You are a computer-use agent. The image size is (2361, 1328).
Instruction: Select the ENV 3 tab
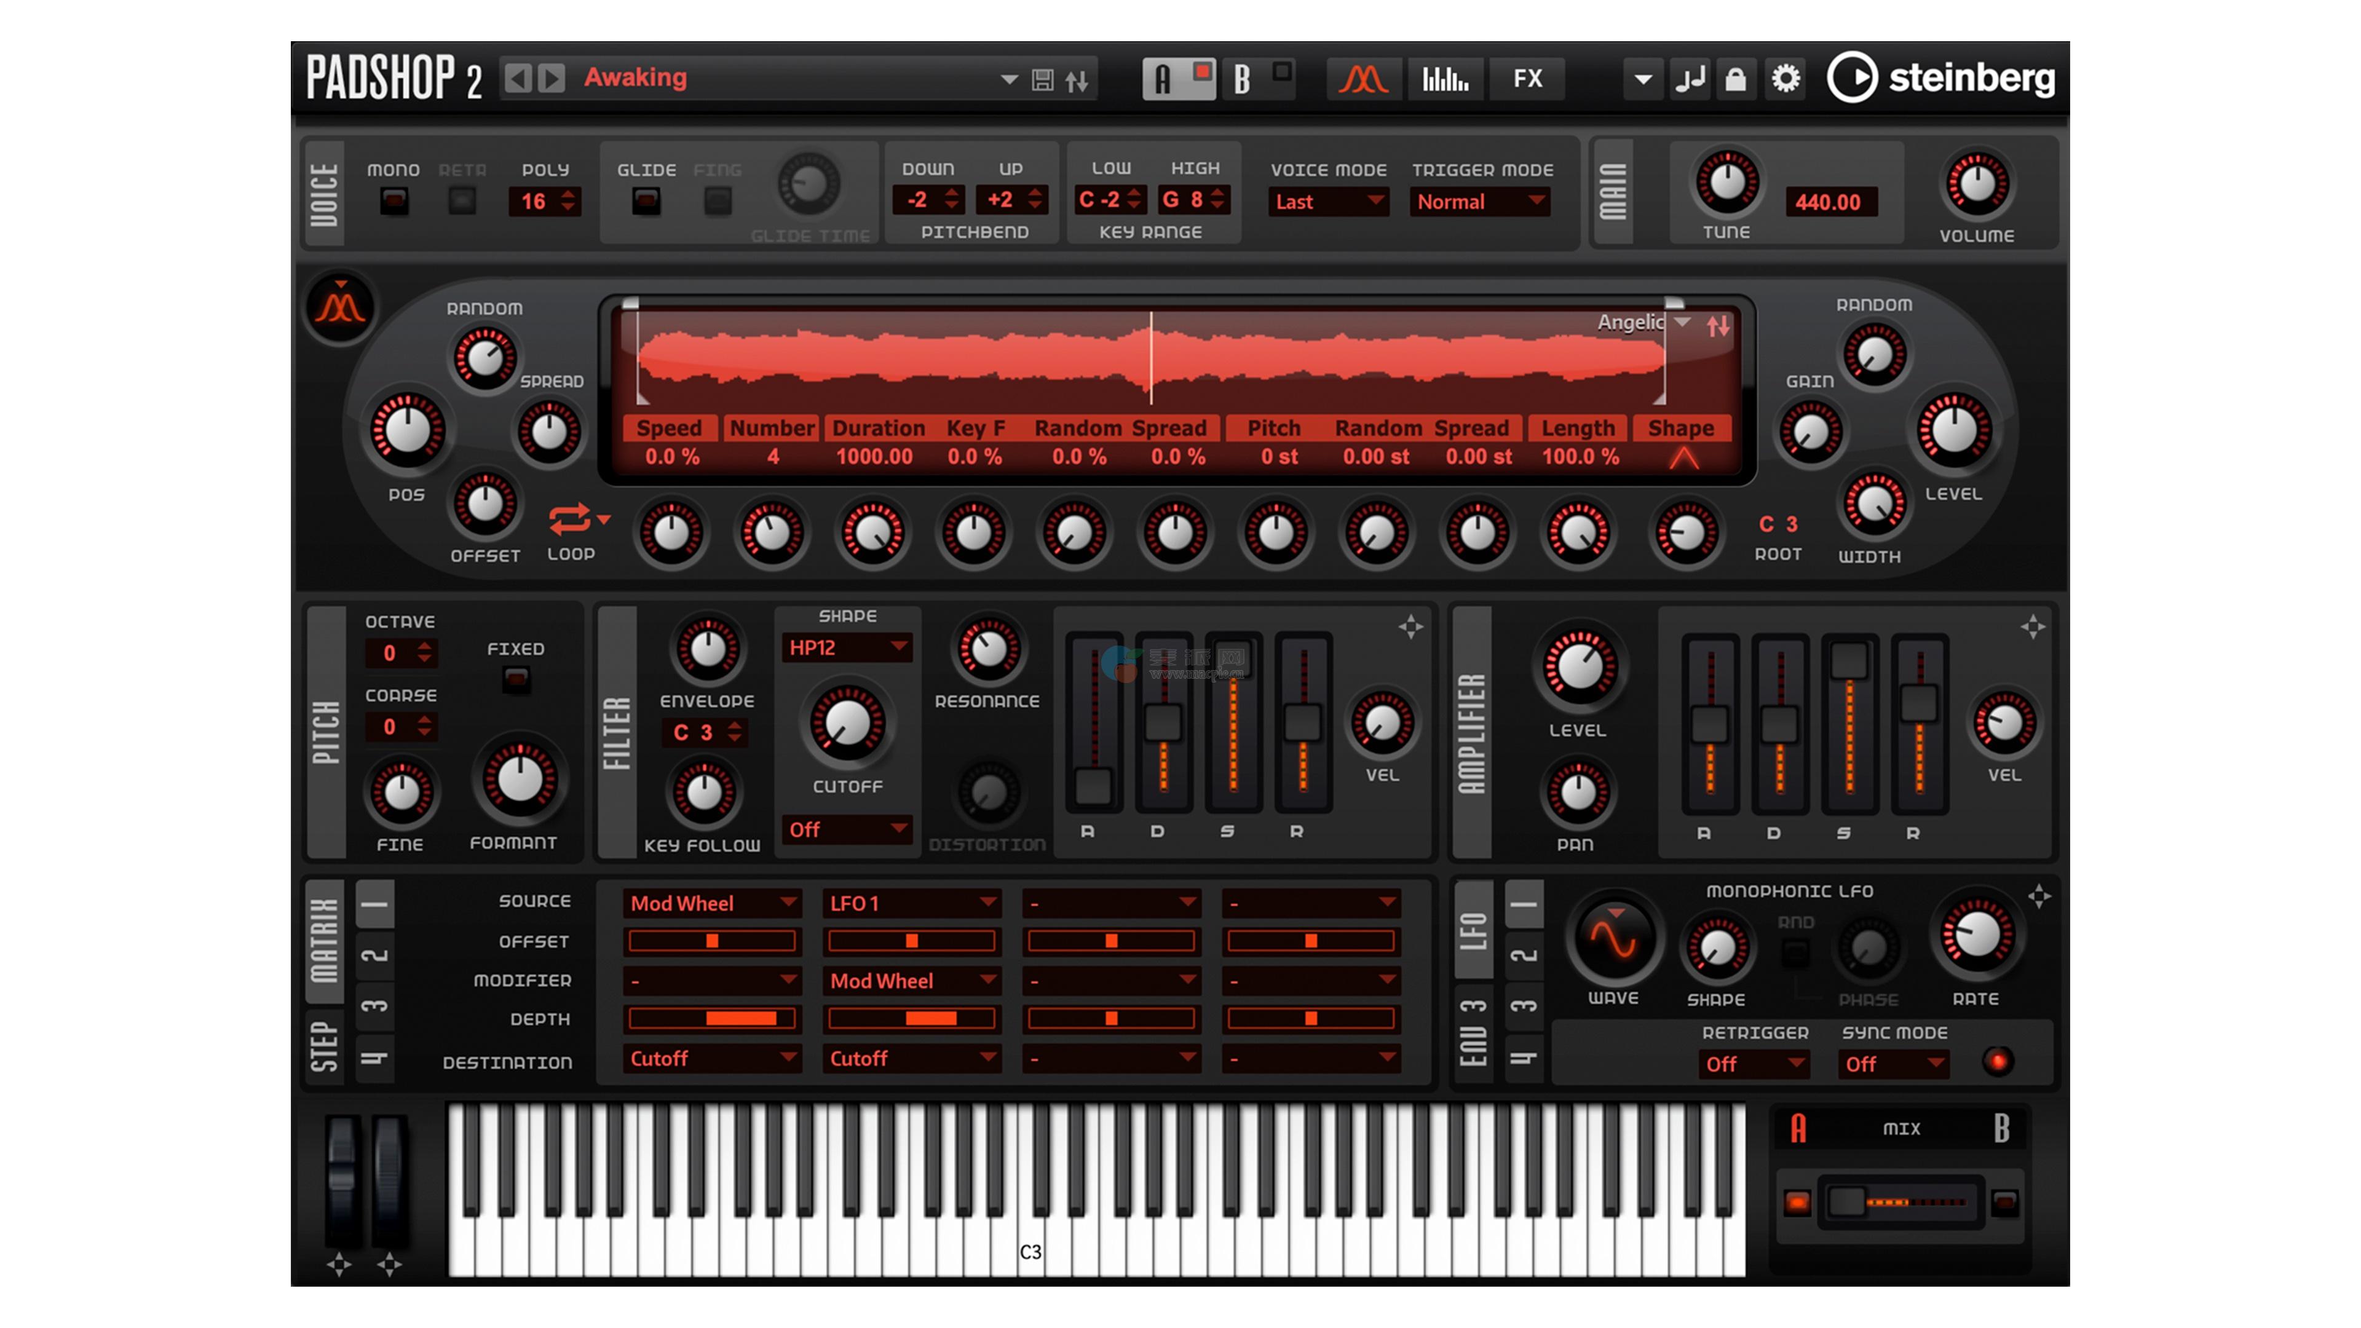point(1473,1033)
